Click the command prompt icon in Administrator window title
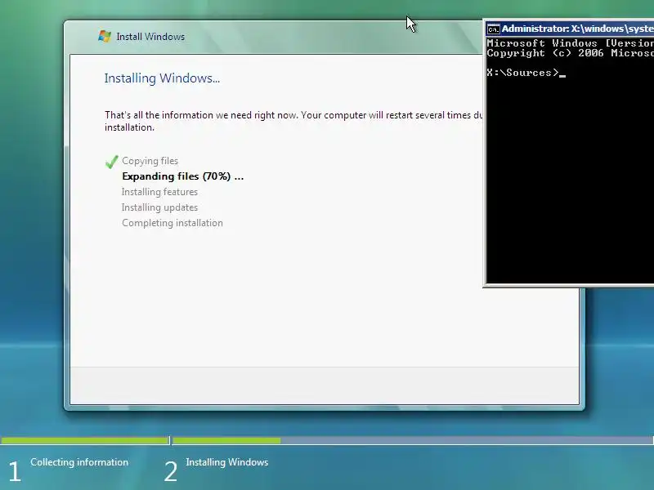Screen dimensions: 654x490 point(493,29)
